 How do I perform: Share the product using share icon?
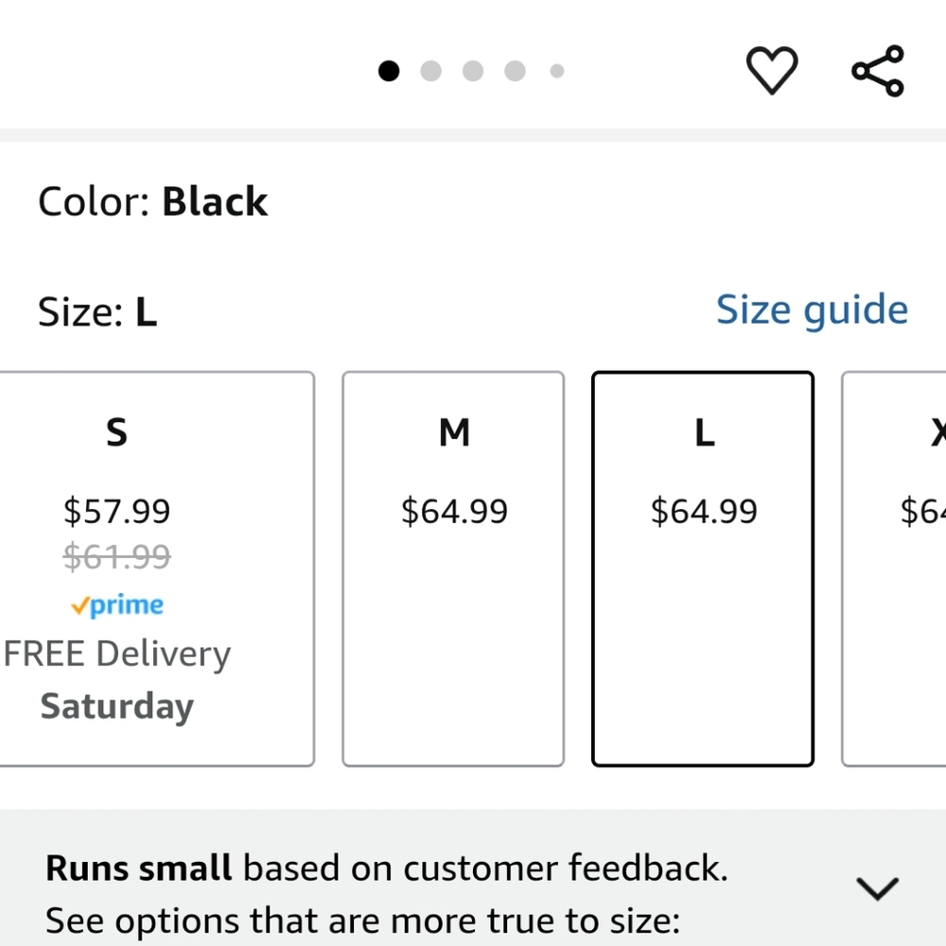coord(876,69)
